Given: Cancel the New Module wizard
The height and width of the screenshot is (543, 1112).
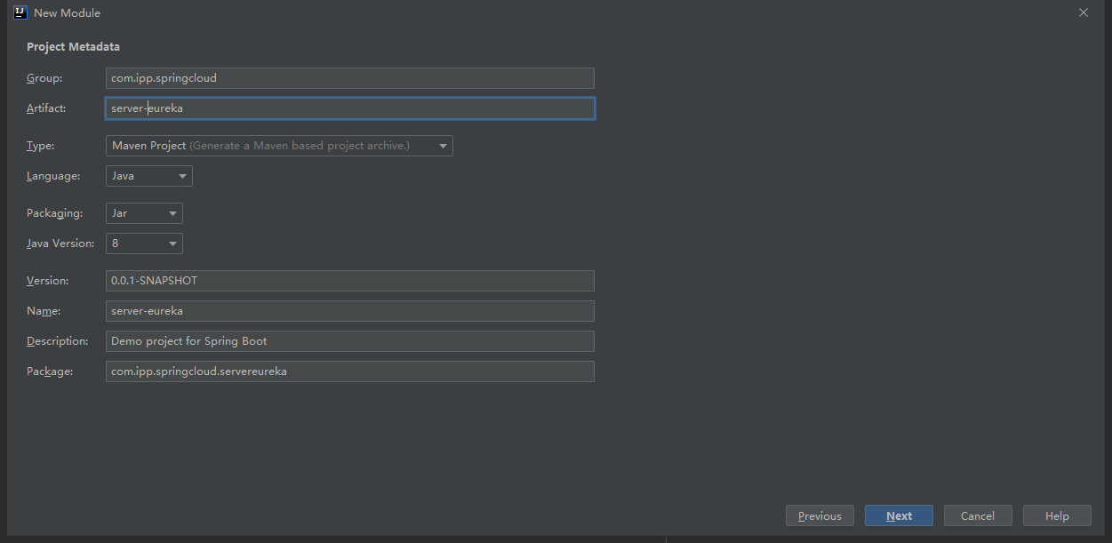Looking at the screenshot, I should (x=978, y=515).
